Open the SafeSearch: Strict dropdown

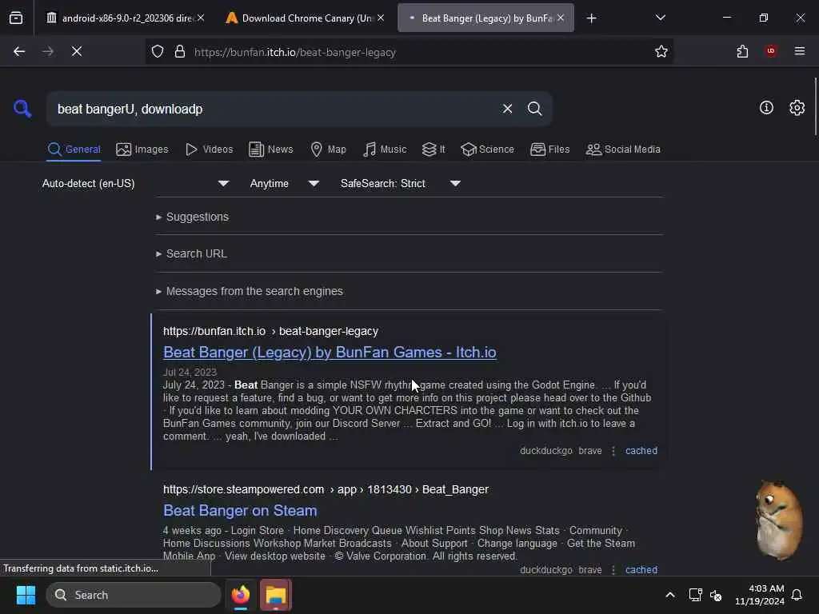point(400,183)
